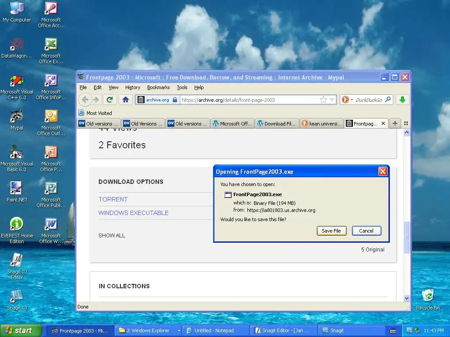
Task: Switch to first Old versions tab
Action: [99, 123]
